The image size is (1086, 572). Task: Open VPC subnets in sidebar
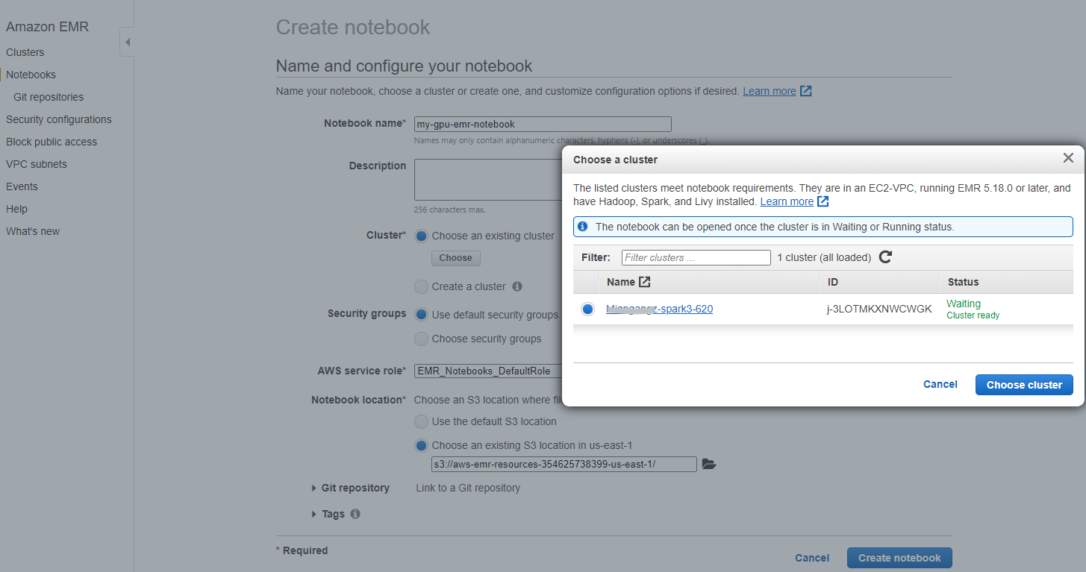(x=37, y=164)
